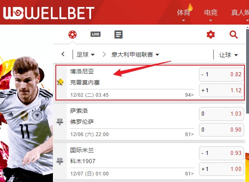Open the bet slip list icon
Screen dimensions: 249x182
(x=119, y=34)
